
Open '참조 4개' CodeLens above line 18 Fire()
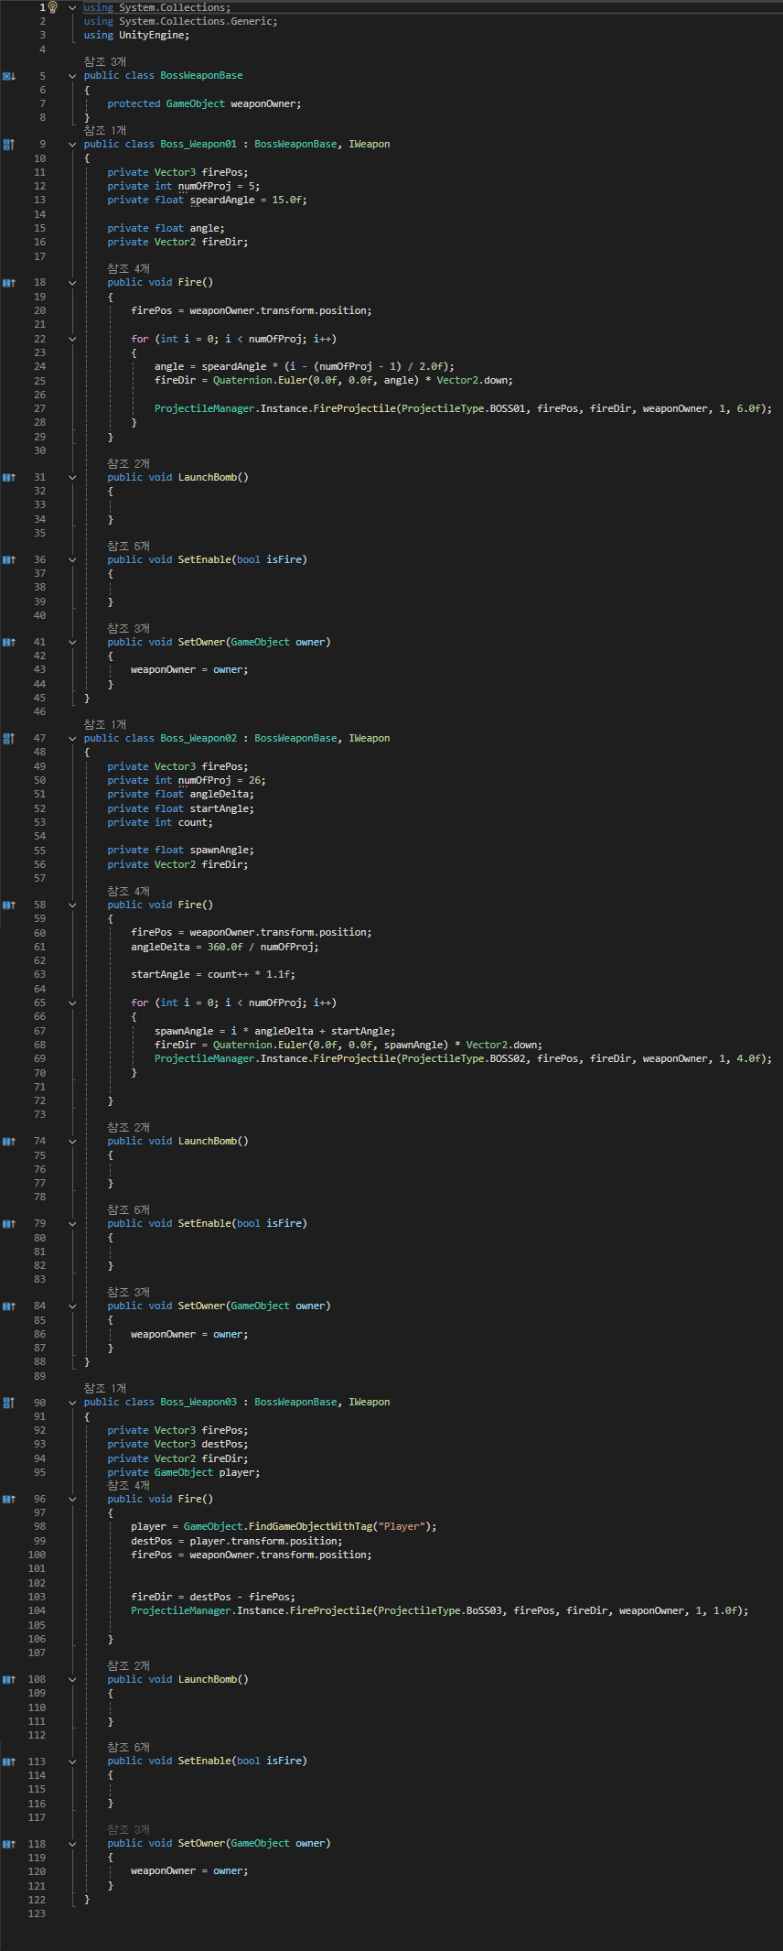point(128,269)
